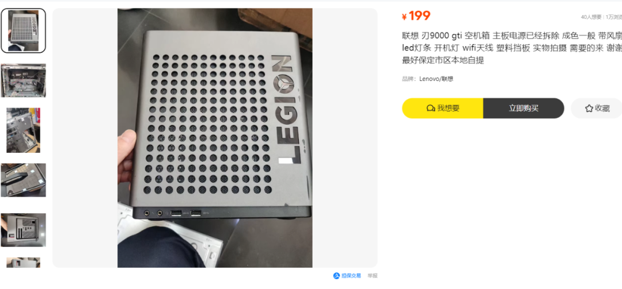Click the 40人想要 counter text
Image resolution: width=622 pixels, height=289 pixels.
click(x=591, y=17)
